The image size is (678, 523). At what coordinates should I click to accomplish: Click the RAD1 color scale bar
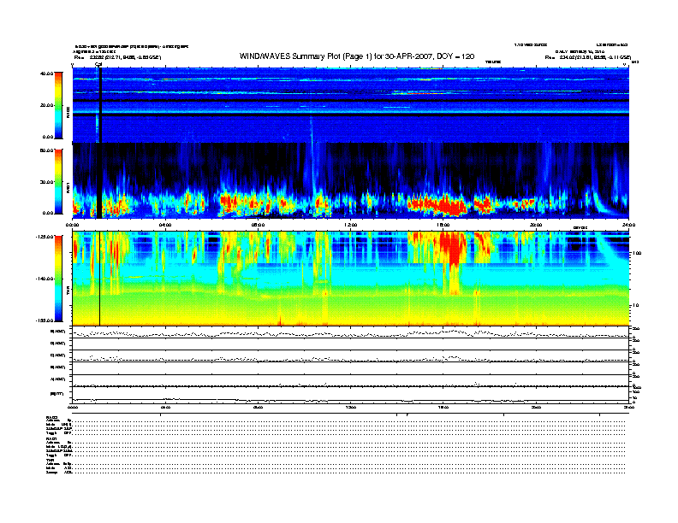click(x=58, y=181)
